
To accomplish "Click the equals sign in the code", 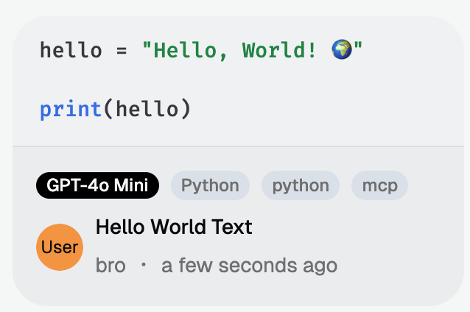I will 122,50.
